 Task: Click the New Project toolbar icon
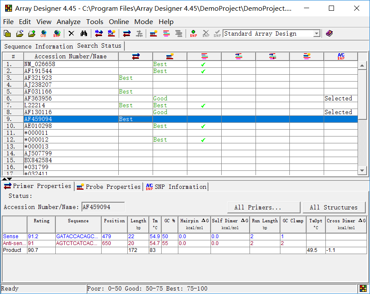[7, 33]
